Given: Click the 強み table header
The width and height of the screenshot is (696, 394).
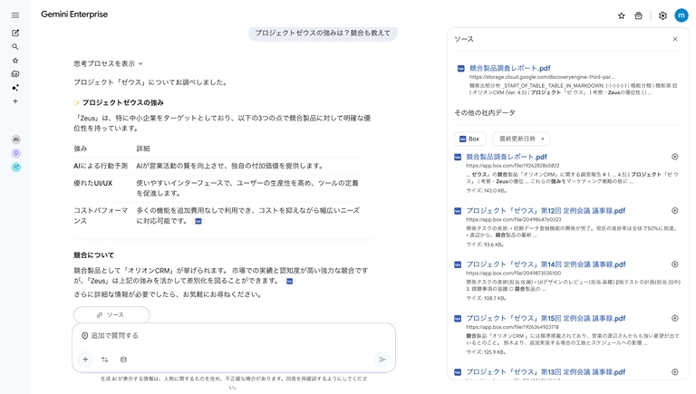Looking at the screenshot, I should (81, 149).
